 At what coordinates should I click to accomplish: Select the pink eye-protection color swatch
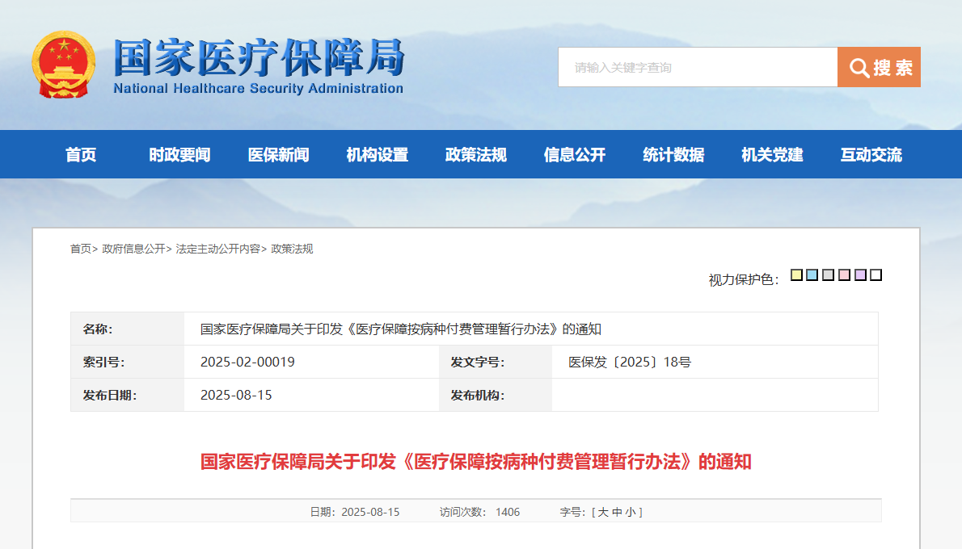tap(843, 275)
